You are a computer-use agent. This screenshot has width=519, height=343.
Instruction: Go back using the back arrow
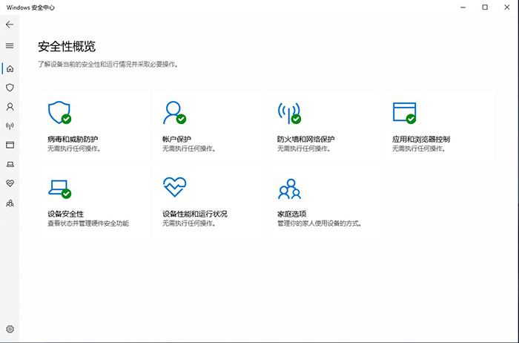10,24
